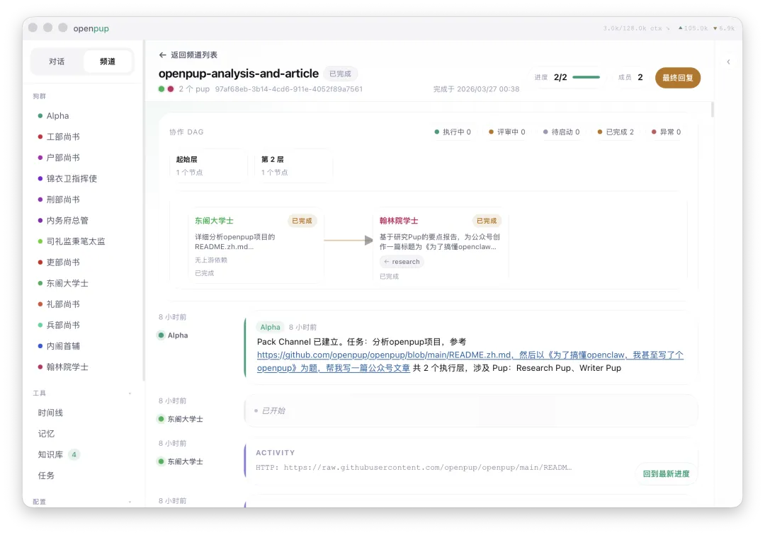Click the red pup dot under title
This screenshot has height=535, width=765.
click(x=171, y=89)
